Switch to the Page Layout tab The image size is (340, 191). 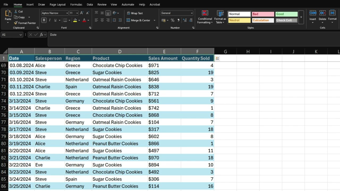click(57, 5)
